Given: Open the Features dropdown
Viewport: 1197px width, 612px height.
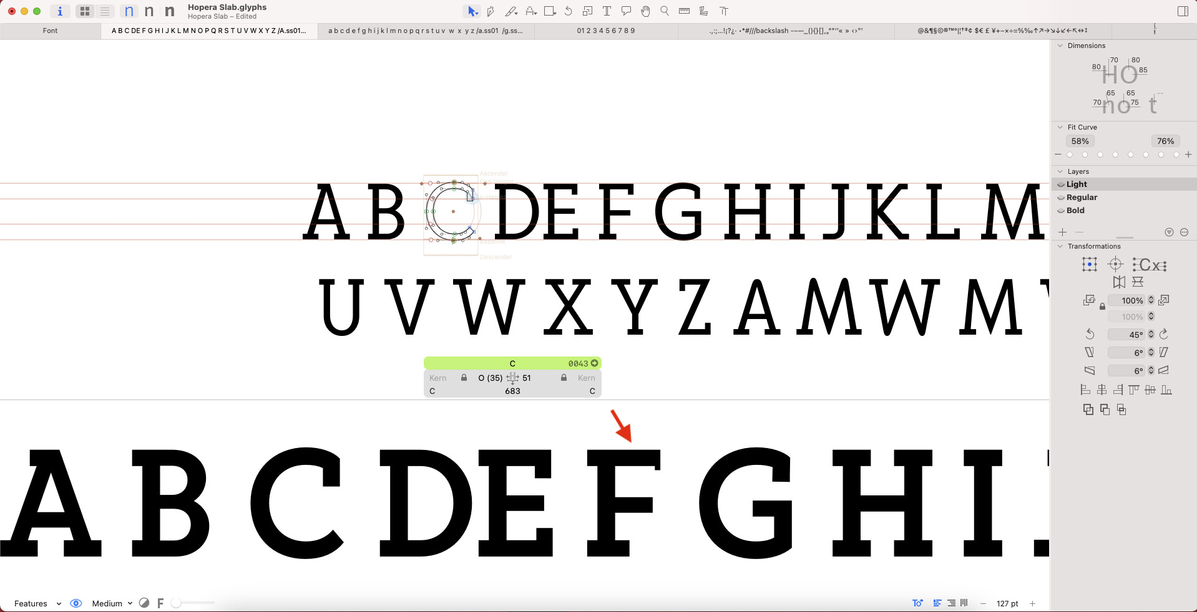Looking at the screenshot, I should click(x=37, y=603).
